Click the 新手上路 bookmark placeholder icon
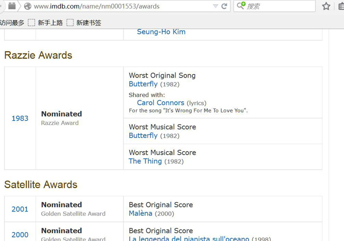The height and width of the screenshot is (241, 344). [31, 23]
